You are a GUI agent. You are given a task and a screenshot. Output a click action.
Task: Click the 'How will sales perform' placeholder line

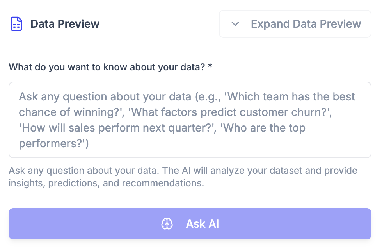pos(162,128)
